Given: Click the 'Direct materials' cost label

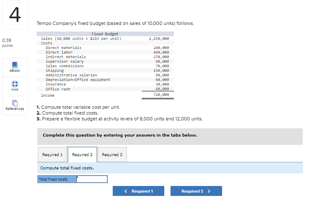Looking at the screenshot, I should (64, 48).
